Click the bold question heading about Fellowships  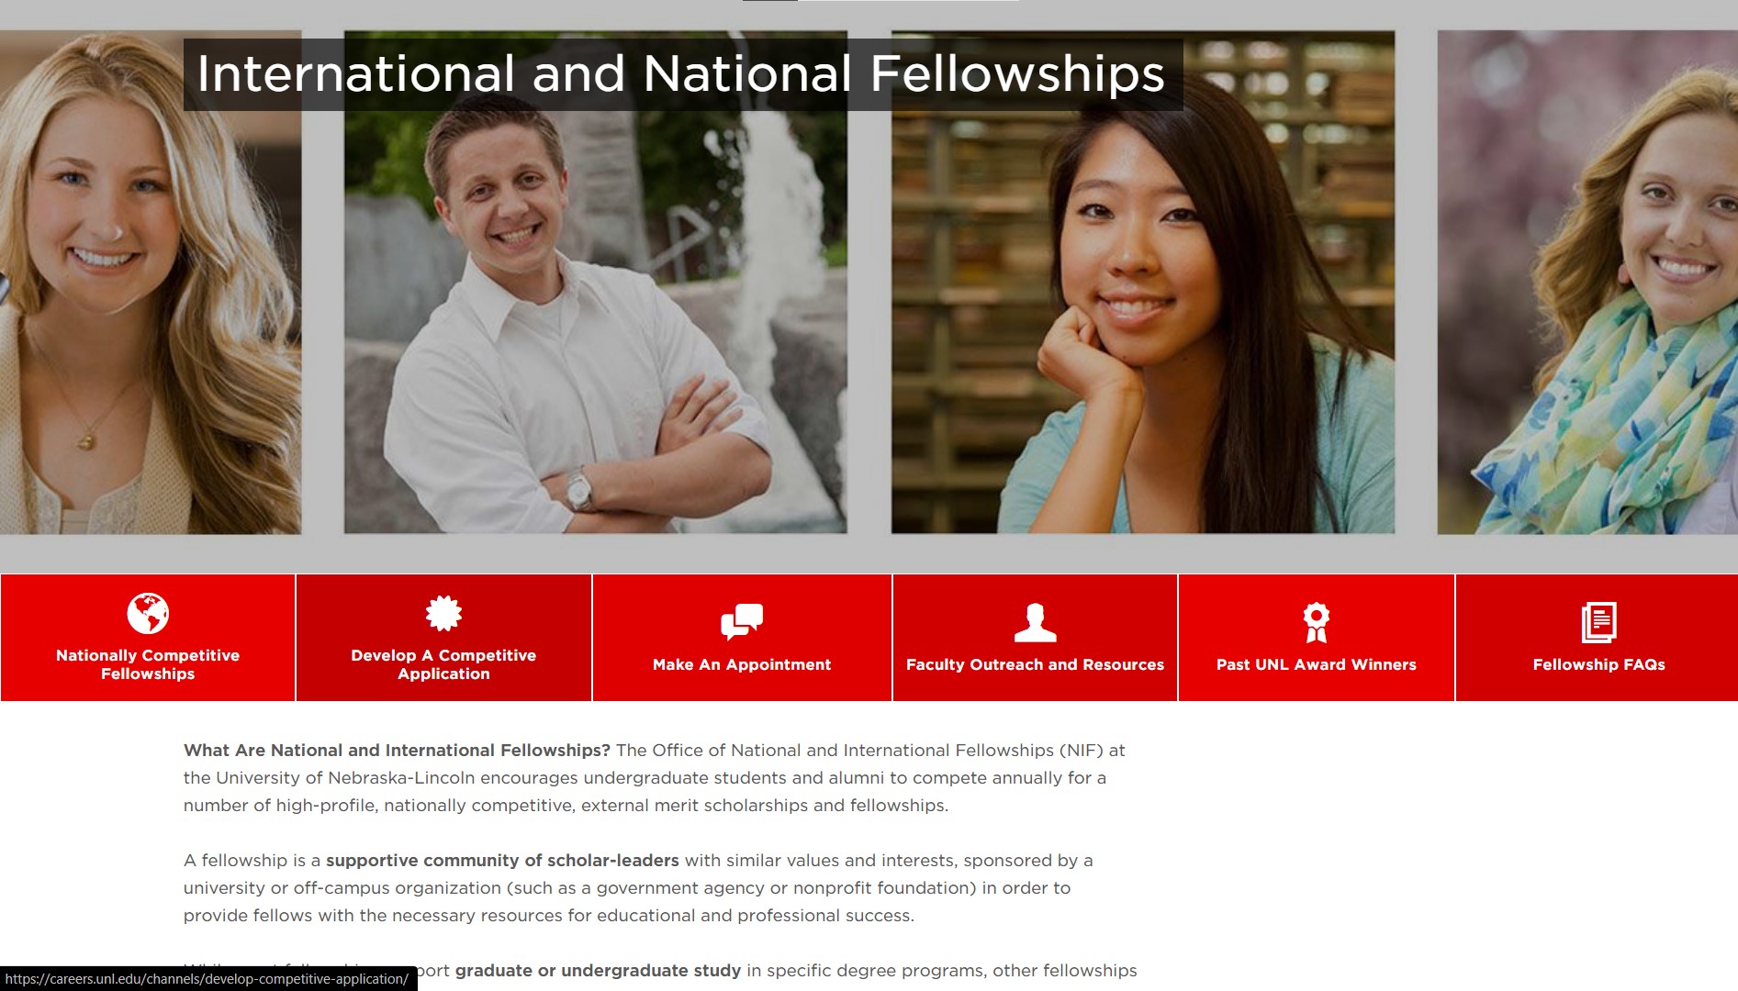coord(397,751)
